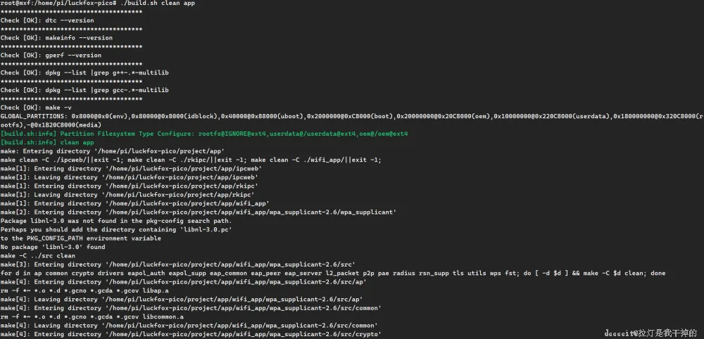Image resolution: width=704 pixels, height=339 pixels.
Task: Click the green 'Partition Filesystem Type Configure' line
Action: point(204,134)
